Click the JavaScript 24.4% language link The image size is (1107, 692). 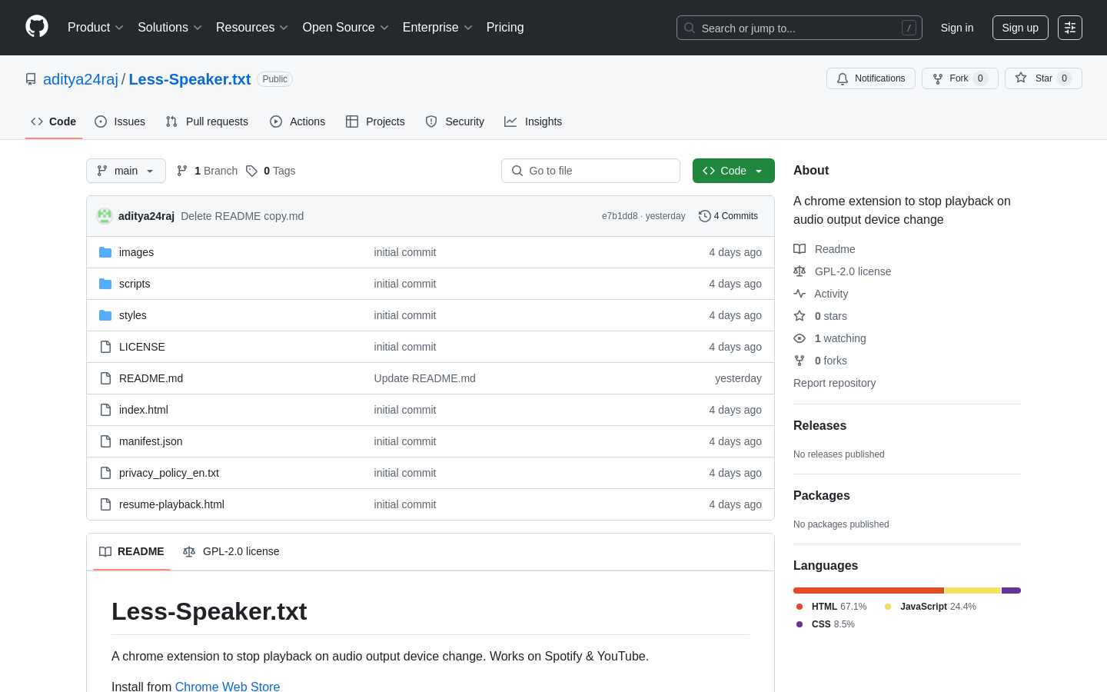pyautogui.click(x=931, y=607)
